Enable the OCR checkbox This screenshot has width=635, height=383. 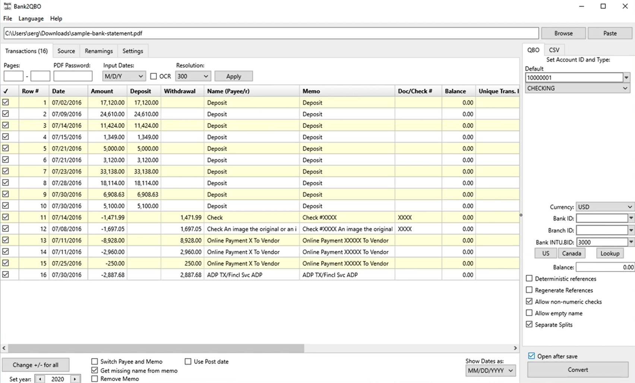(x=154, y=76)
